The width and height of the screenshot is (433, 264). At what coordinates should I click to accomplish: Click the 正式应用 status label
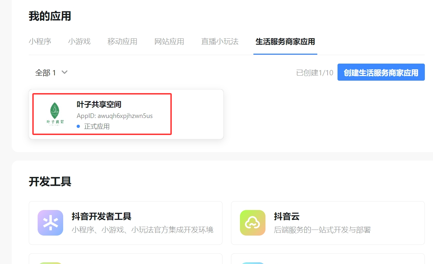coord(97,126)
